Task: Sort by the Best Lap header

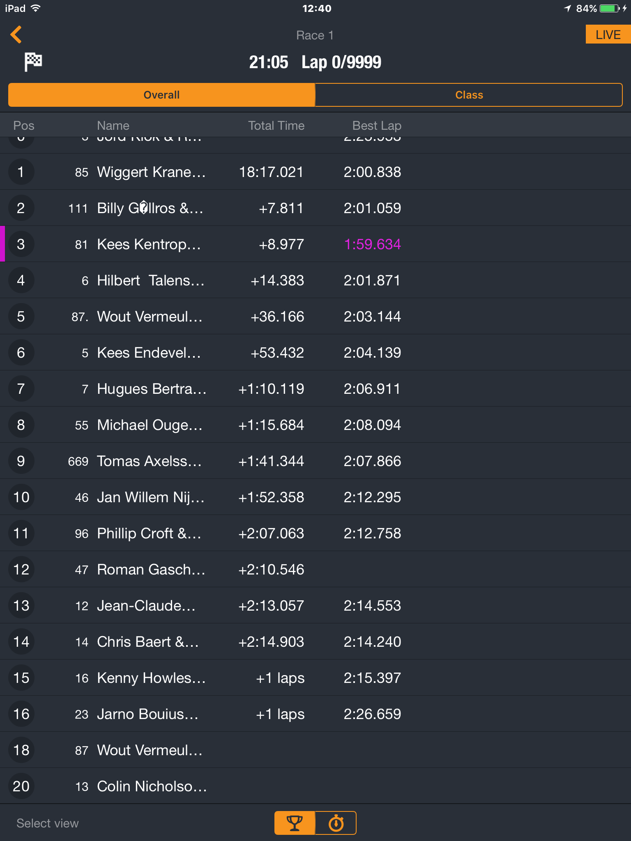Action: click(x=377, y=126)
